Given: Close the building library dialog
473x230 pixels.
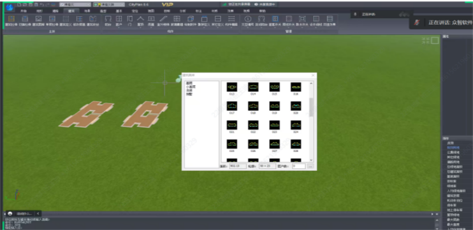Looking at the screenshot, I should click(x=313, y=76).
